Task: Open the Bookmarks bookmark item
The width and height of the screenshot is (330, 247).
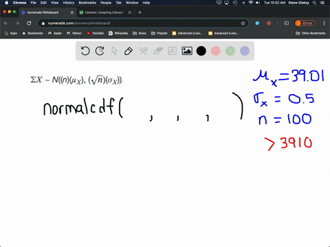Action: (32, 33)
